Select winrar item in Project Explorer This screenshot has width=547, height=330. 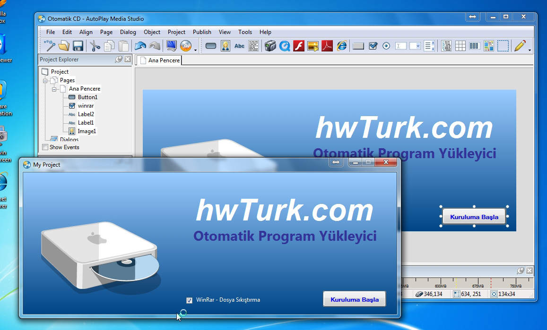[x=86, y=106]
